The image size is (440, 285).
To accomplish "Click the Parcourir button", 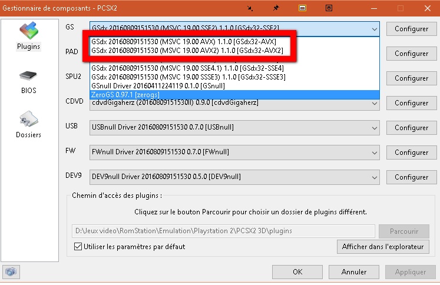I will (404, 231).
